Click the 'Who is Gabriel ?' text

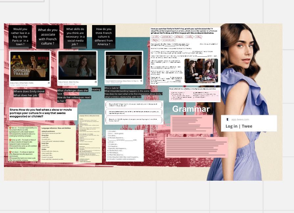pos(112,88)
